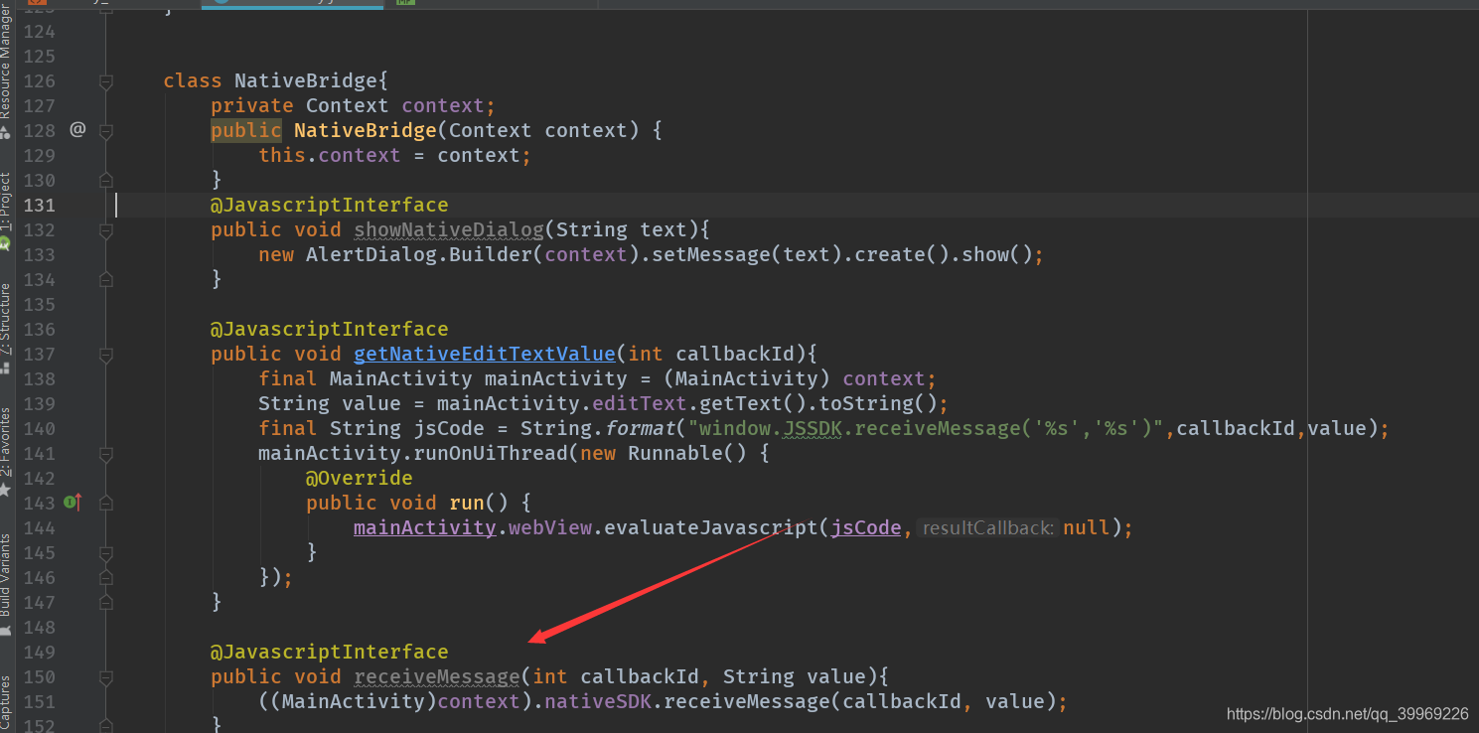The height and width of the screenshot is (733, 1479).
Task: Open the 2: Favorites tool window
Action: point(6,451)
